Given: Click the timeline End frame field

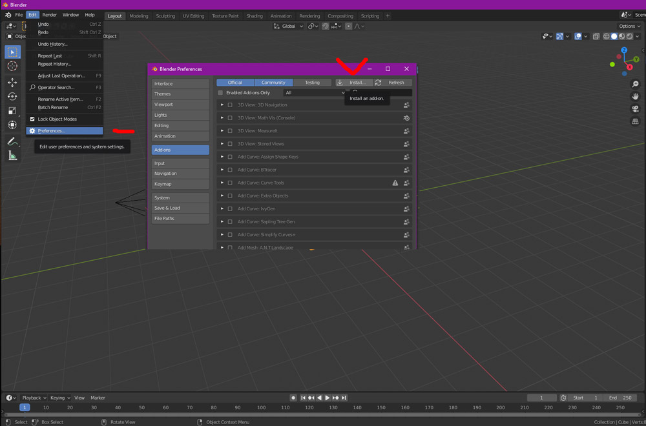Looking at the screenshot, I should [x=620, y=398].
